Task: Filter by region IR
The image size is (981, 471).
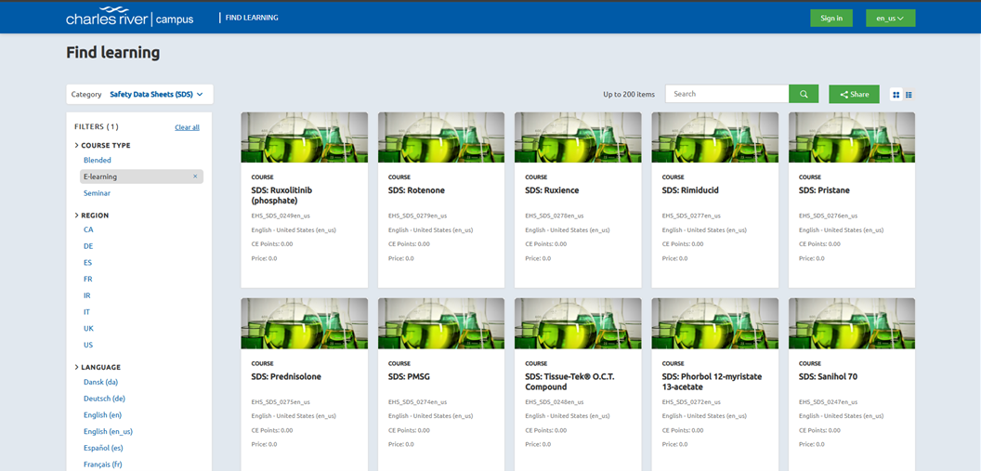Action: pos(87,295)
